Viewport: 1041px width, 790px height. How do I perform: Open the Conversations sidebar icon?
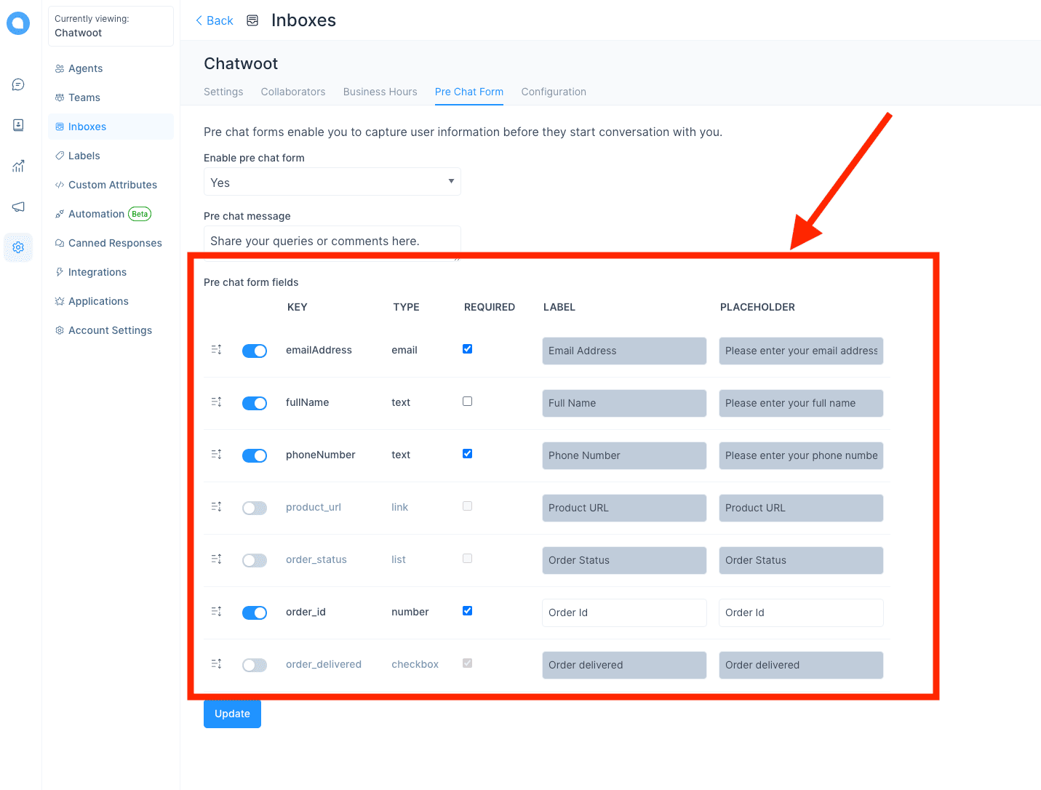coord(18,84)
